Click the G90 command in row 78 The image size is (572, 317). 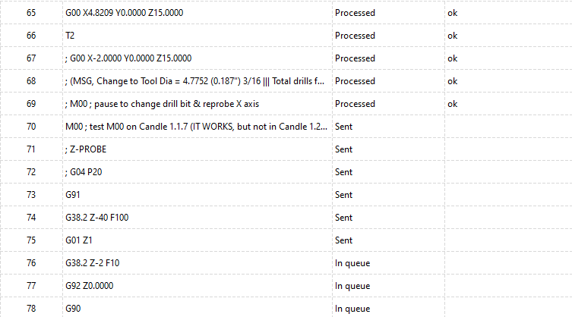[73, 309]
